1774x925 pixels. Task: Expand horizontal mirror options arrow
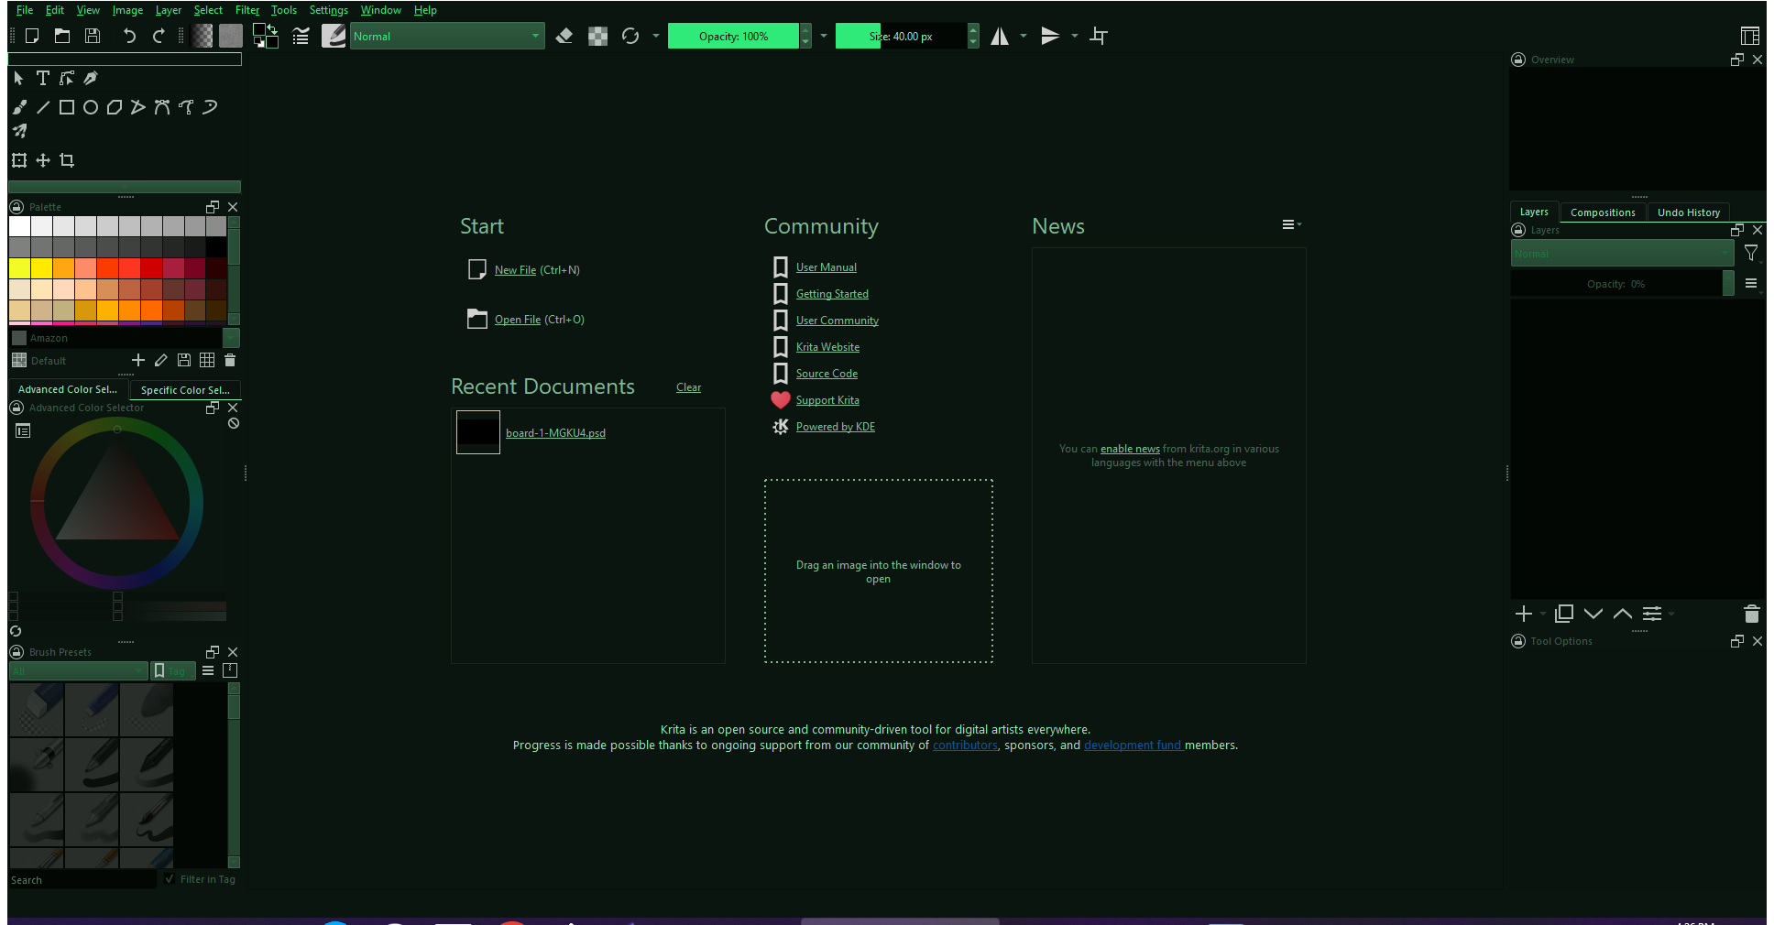tap(1023, 36)
